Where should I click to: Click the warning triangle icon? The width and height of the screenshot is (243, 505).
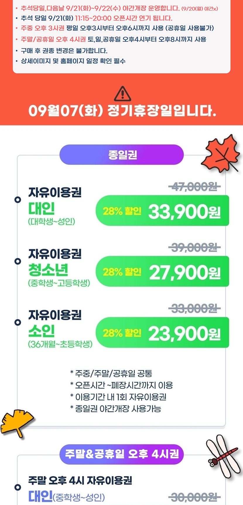click(122, 94)
